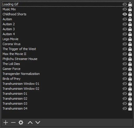The image size is (134, 128).
Task: Remove selected source with minus icon
Action: (13, 123)
